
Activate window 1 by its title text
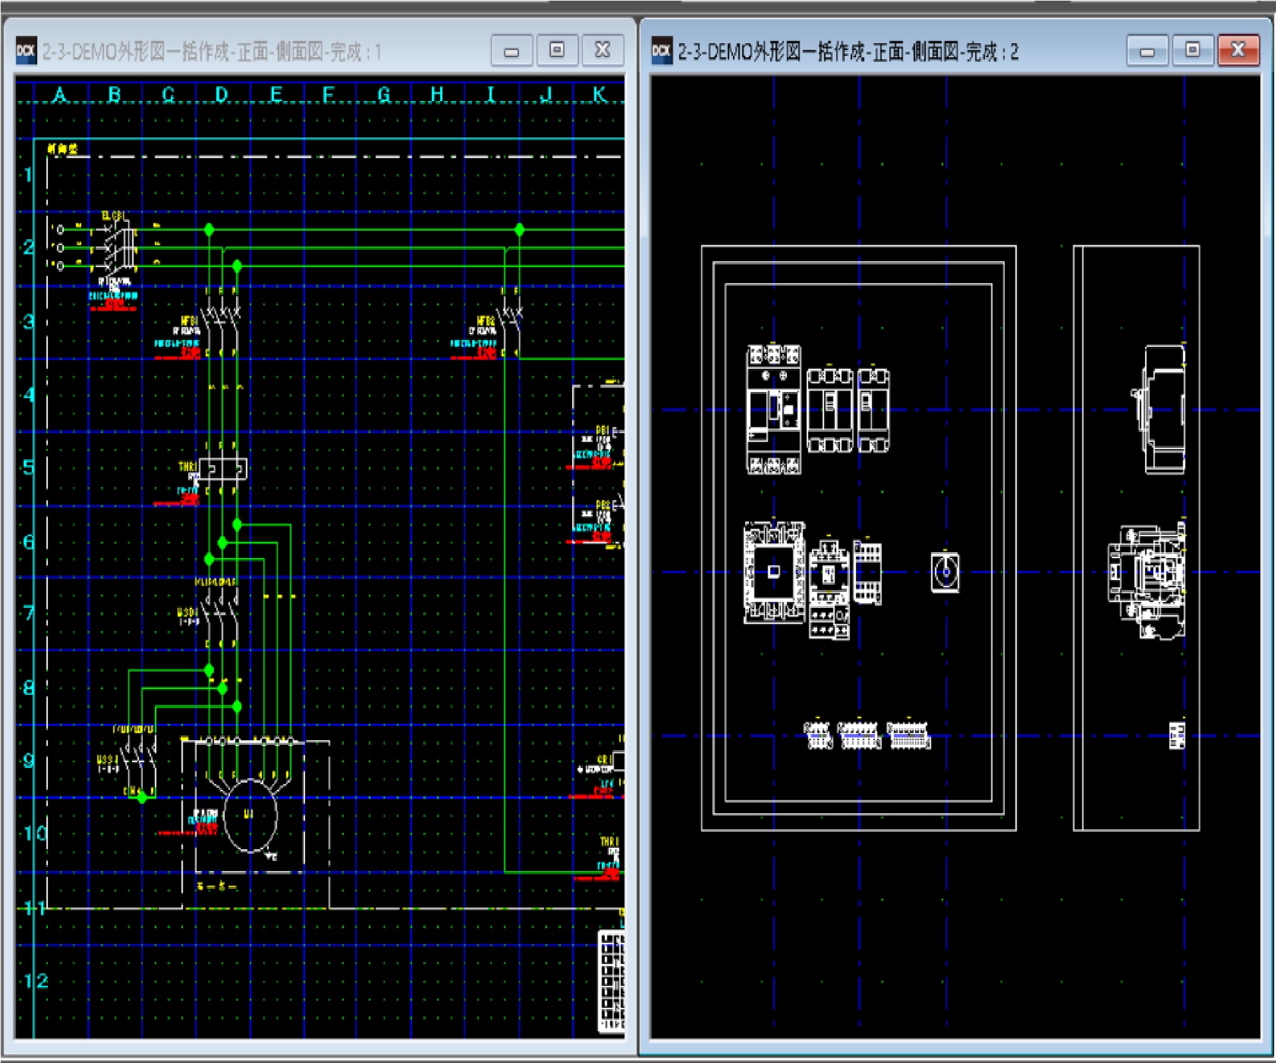pyautogui.click(x=211, y=51)
